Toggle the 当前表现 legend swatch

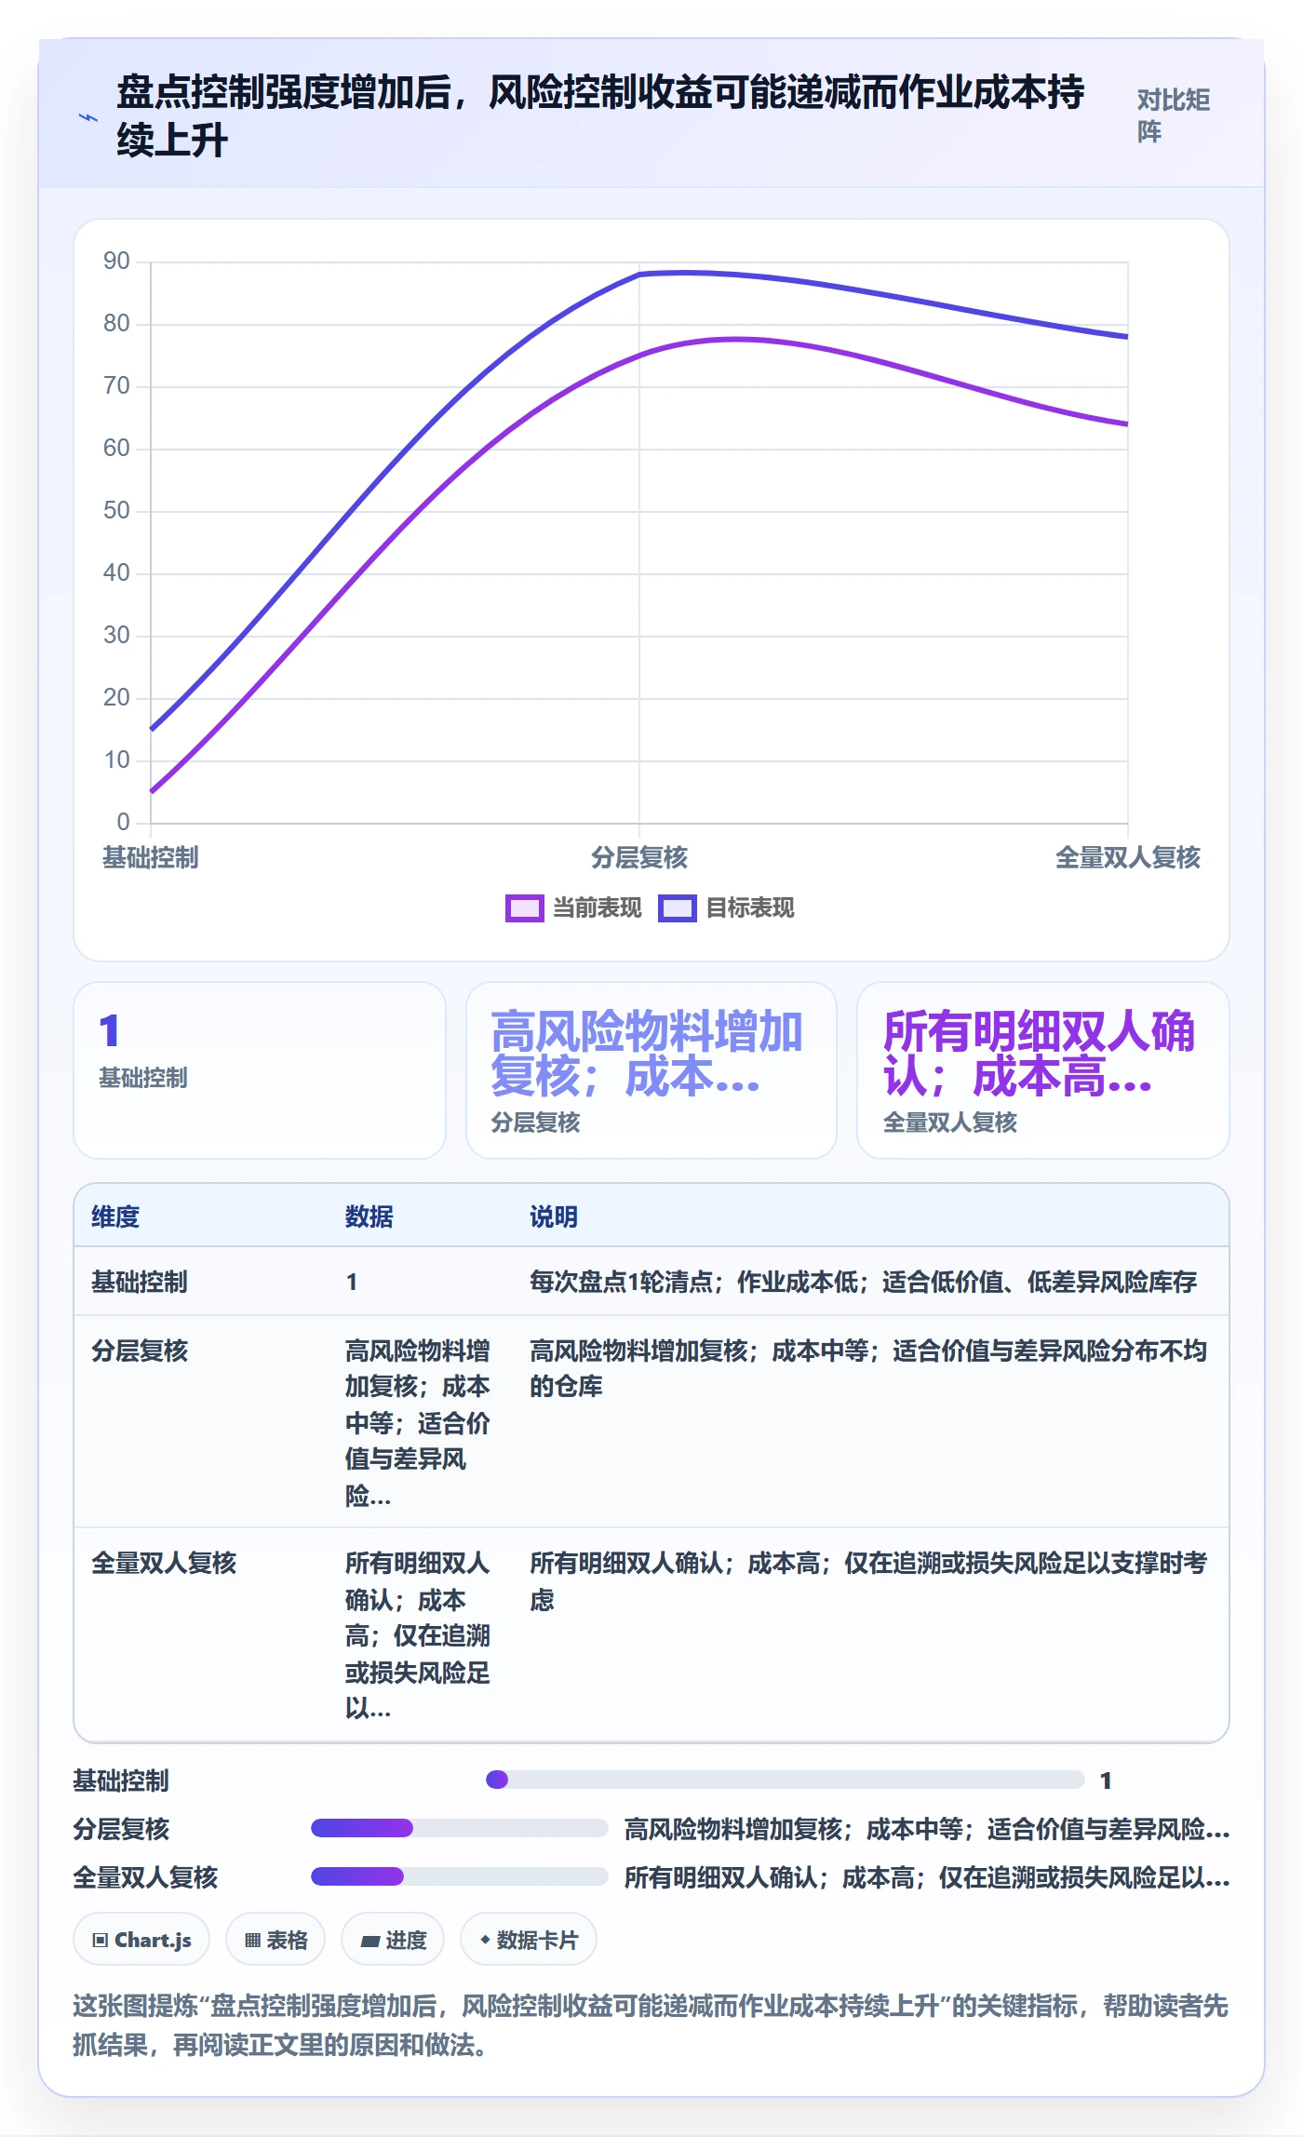coord(524,907)
